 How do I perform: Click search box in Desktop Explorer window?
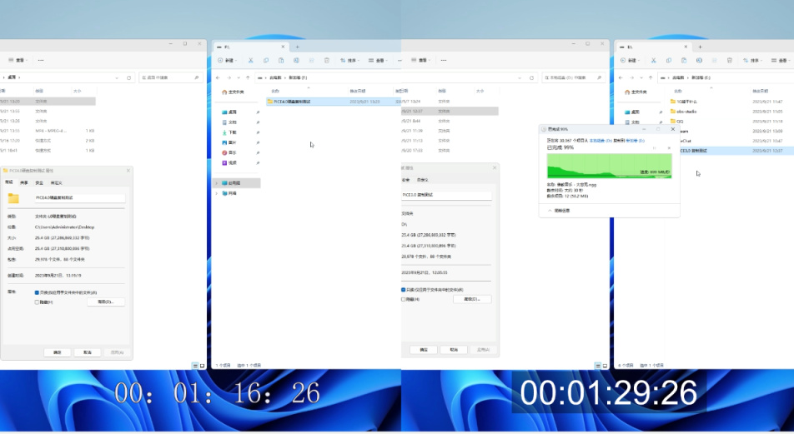click(x=171, y=77)
